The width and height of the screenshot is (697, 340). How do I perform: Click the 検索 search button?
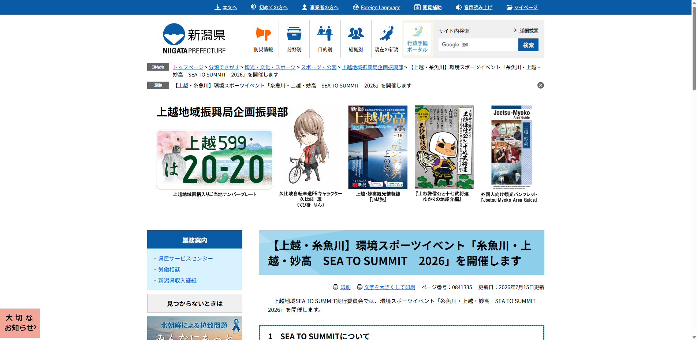click(528, 45)
